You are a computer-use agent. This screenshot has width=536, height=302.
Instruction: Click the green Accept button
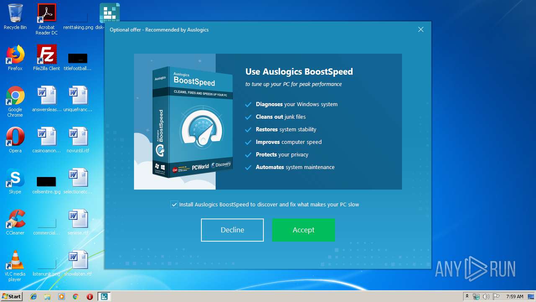(304, 230)
